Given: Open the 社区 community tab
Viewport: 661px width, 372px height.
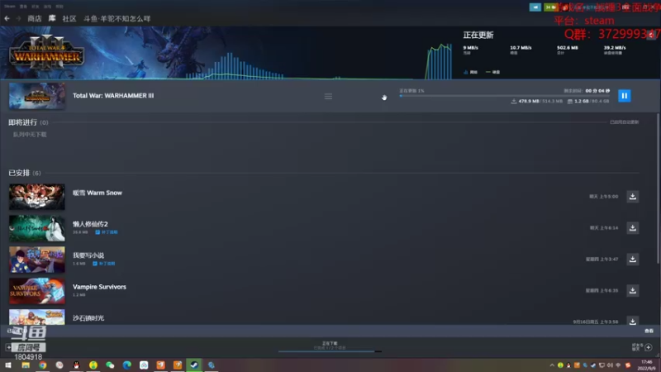Looking at the screenshot, I should (69, 18).
